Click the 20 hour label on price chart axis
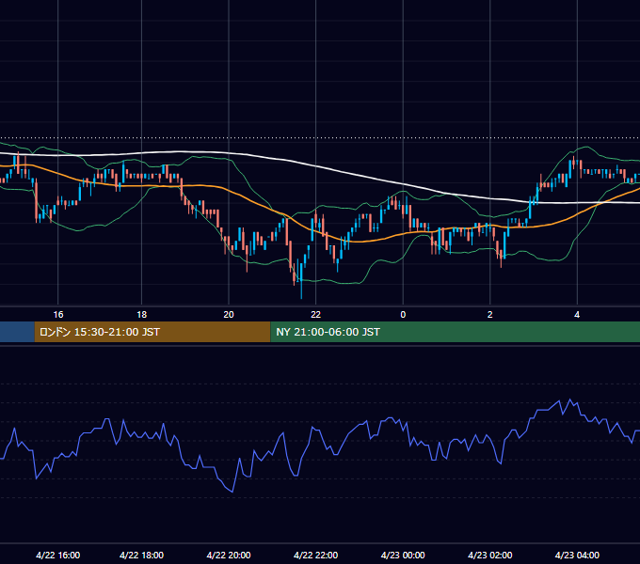The height and width of the screenshot is (564, 640). [229, 315]
